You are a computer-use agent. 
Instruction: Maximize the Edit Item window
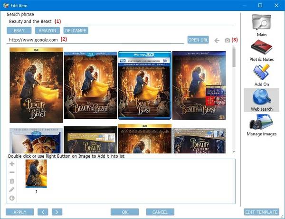click(260, 5)
